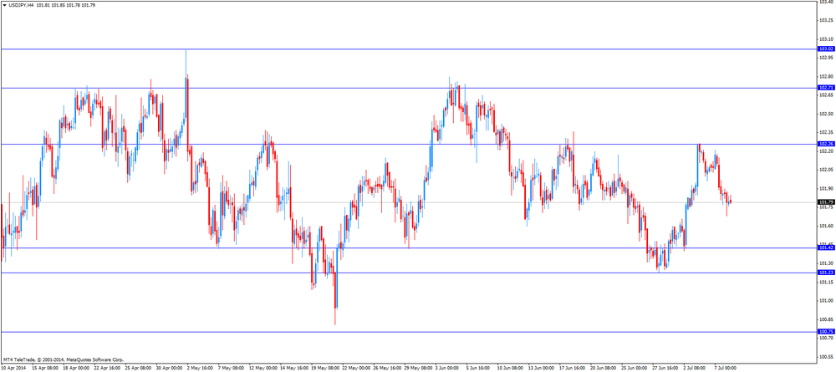The image size is (836, 372).
Task: Click the 101.15 price scale value
Action: [x=826, y=282]
